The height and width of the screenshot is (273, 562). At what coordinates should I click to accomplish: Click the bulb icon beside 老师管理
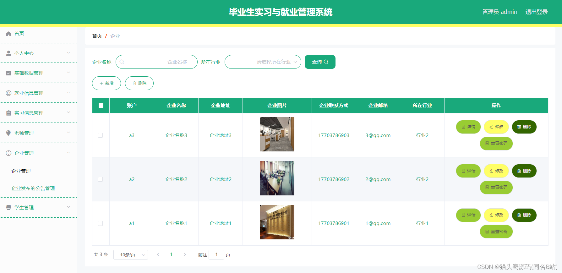(x=8, y=133)
